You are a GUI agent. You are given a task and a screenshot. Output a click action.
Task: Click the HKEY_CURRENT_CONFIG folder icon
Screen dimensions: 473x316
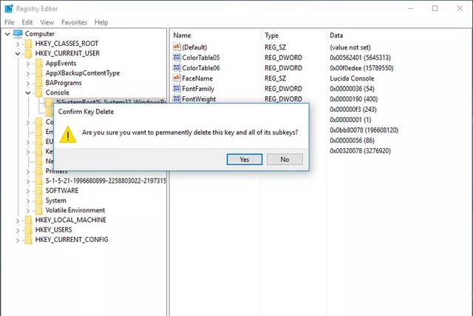(29, 240)
